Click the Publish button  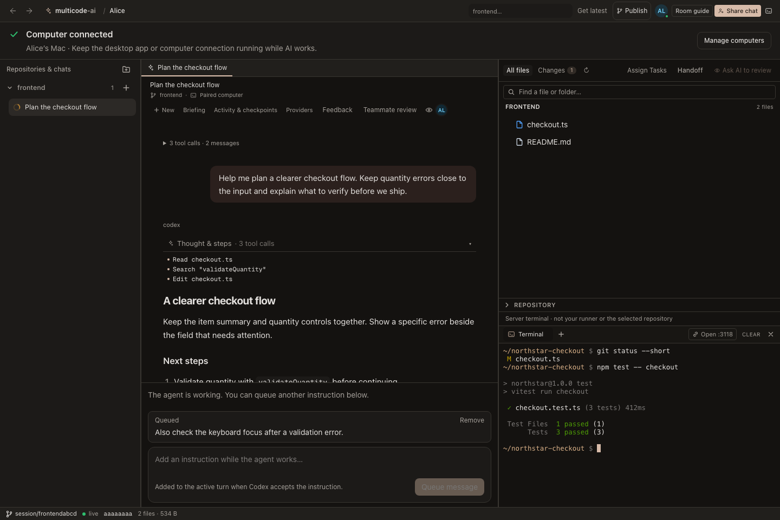632,11
